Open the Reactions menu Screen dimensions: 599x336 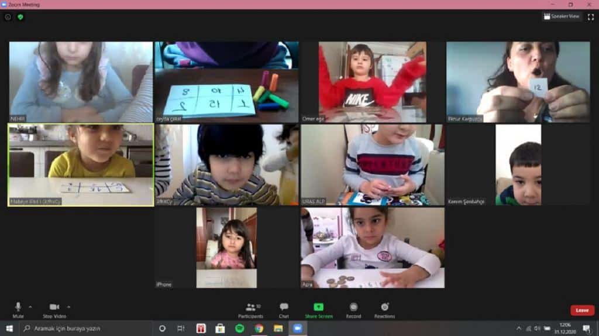(x=384, y=308)
